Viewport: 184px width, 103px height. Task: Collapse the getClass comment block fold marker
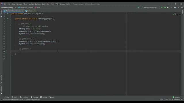(11, 24)
